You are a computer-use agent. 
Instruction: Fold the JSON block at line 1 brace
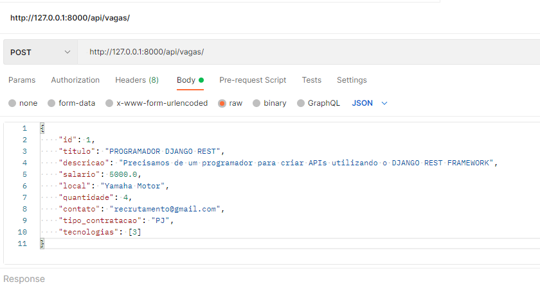click(42, 128)
